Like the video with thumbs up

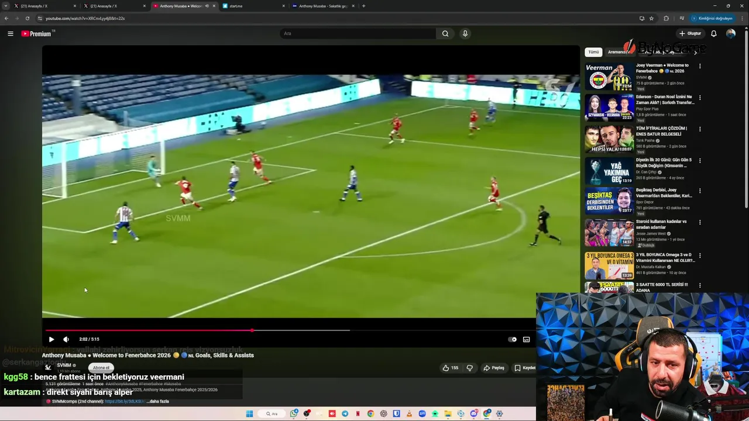451,368
